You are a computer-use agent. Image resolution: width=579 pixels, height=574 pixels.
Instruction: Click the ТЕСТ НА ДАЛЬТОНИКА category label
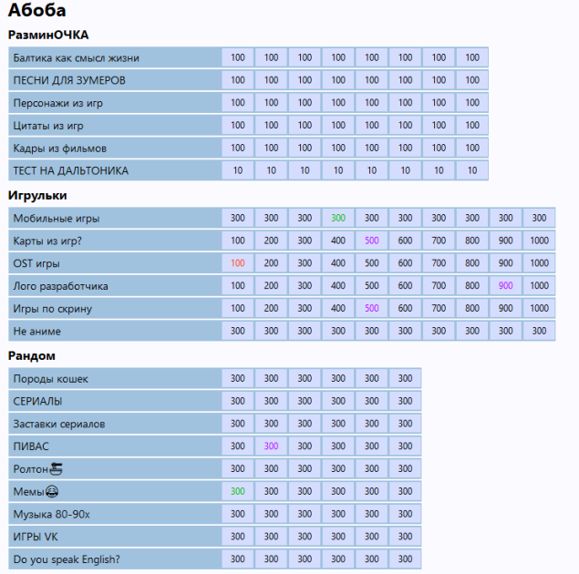click(70, 170)
